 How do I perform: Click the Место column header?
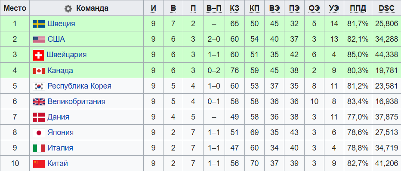(x=15, y=9)
